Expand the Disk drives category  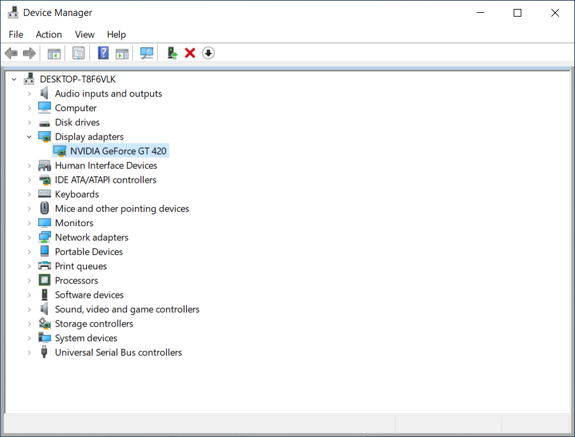tap(29, 123)
